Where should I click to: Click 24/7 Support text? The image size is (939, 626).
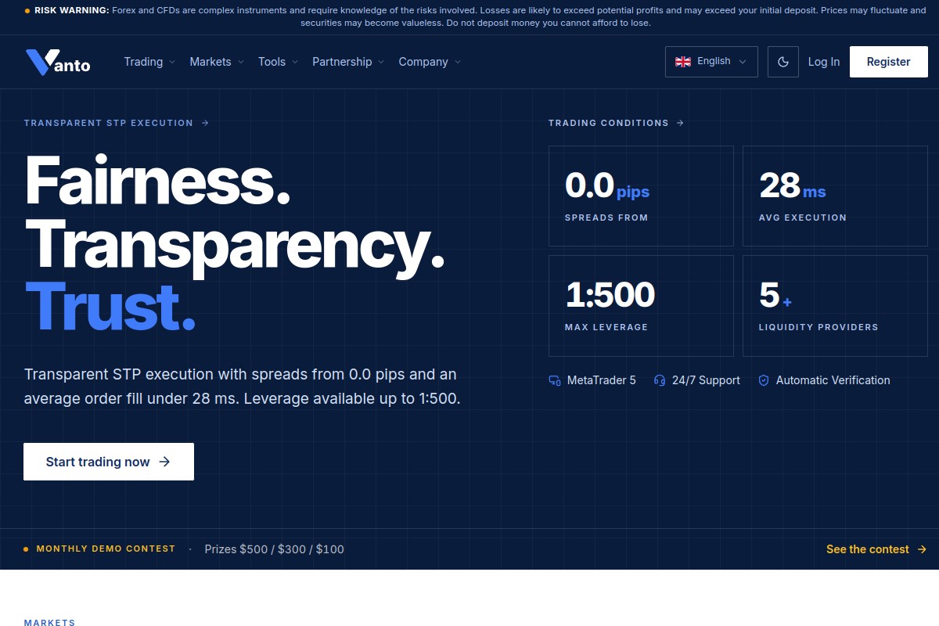coord(706,380)
